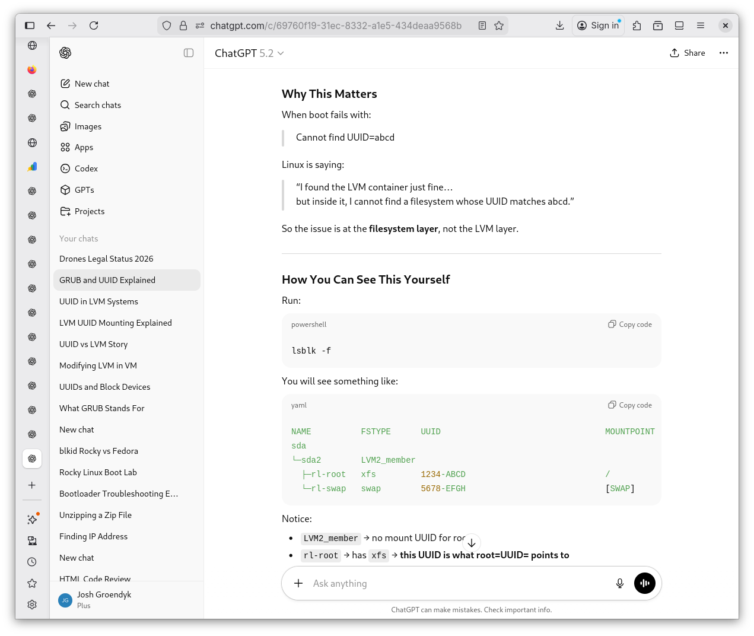Click the microphone dictation icon
Image resolution: width=754 pixels, height=636 pixels.
click(619, 583)
